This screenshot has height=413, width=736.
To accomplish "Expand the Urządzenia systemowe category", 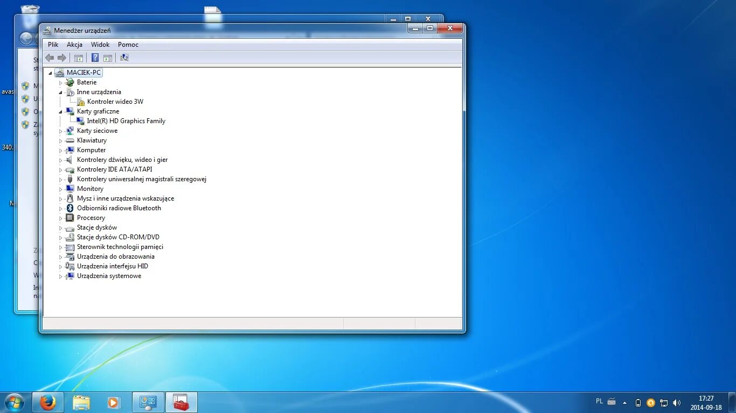I will (x=60, y=276).
